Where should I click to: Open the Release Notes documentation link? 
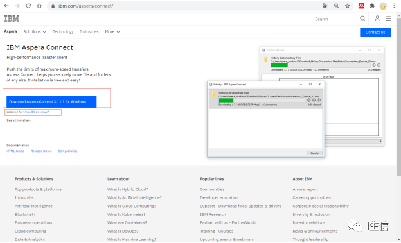click(x=41, y=151)
